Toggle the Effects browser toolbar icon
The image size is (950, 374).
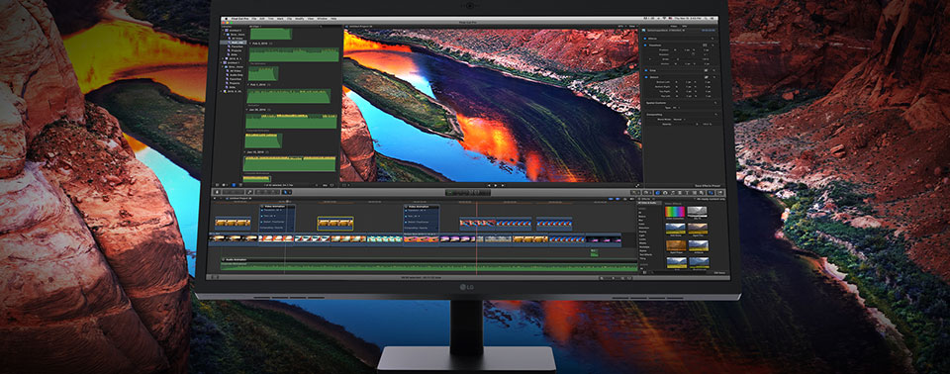coord(657,193)
